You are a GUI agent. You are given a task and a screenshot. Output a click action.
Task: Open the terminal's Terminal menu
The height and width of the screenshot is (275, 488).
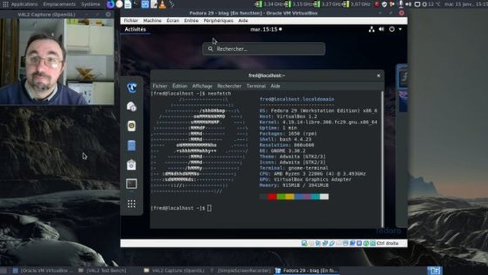(256, 86)
